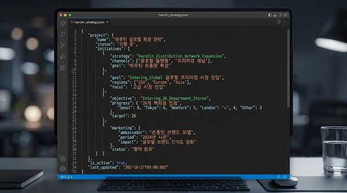The height and width of the screenshot is (193, 347).
Task: Open the Source Control branch icon
Action: point(63,46)
